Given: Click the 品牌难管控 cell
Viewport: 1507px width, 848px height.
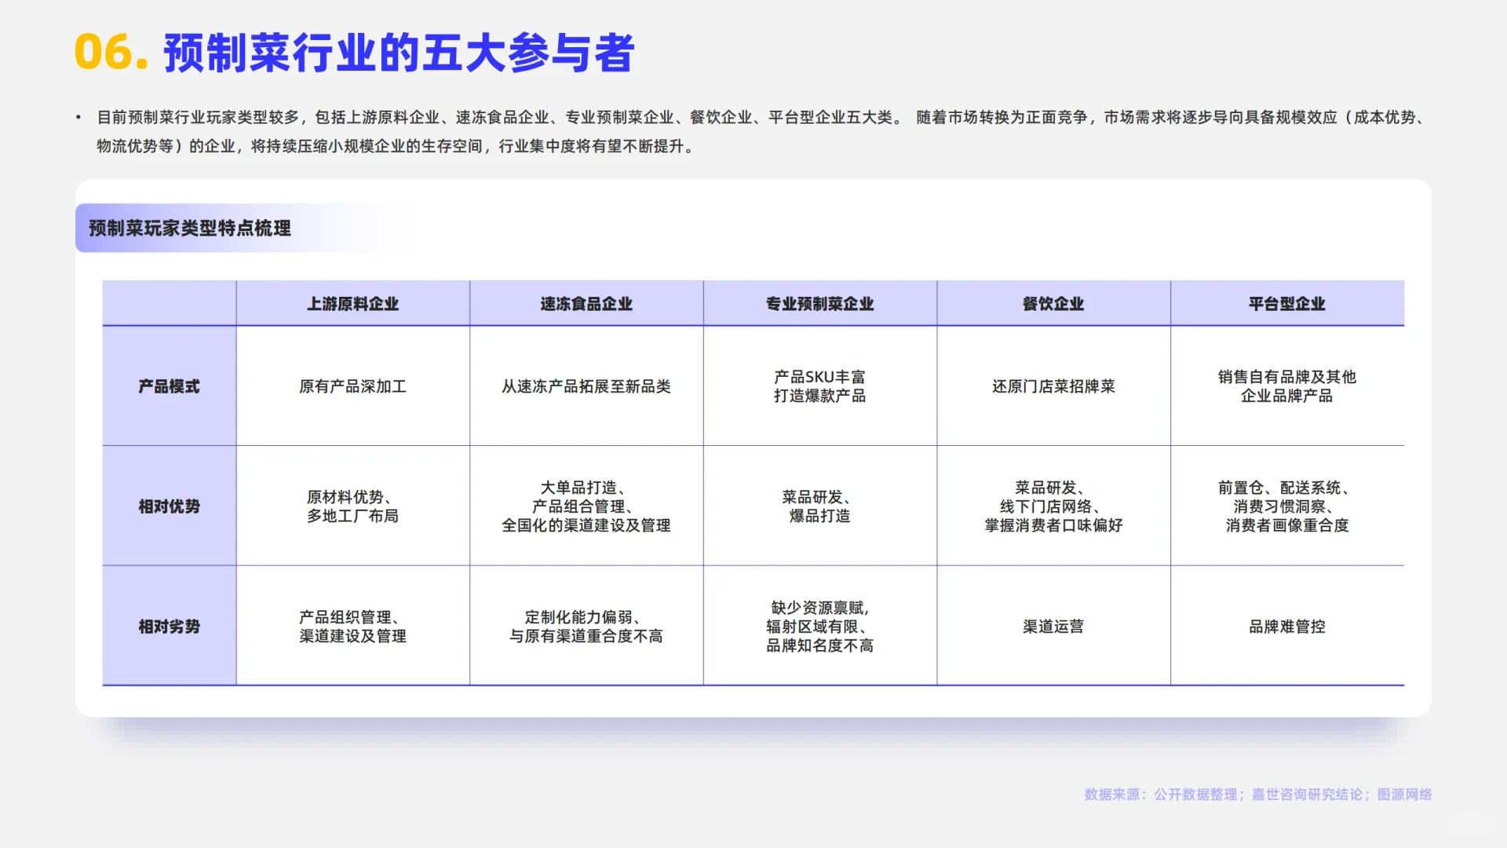Looking at the screenshot, I should (x=1286, y=627).
